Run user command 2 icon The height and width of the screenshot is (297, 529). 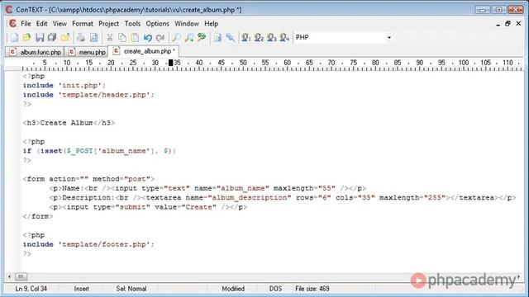pyautogui.click(x=259, y=37)
